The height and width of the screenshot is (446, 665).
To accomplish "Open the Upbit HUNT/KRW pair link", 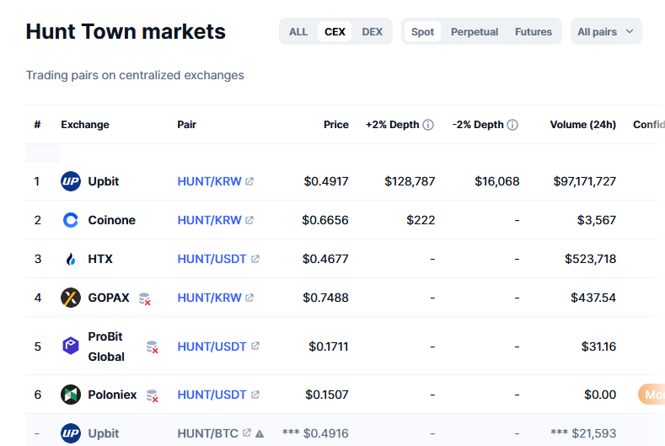I will [210, 181].
